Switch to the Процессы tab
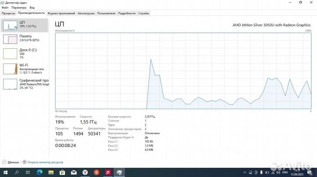This screenshot has width=317, height=177. (8, 13)
